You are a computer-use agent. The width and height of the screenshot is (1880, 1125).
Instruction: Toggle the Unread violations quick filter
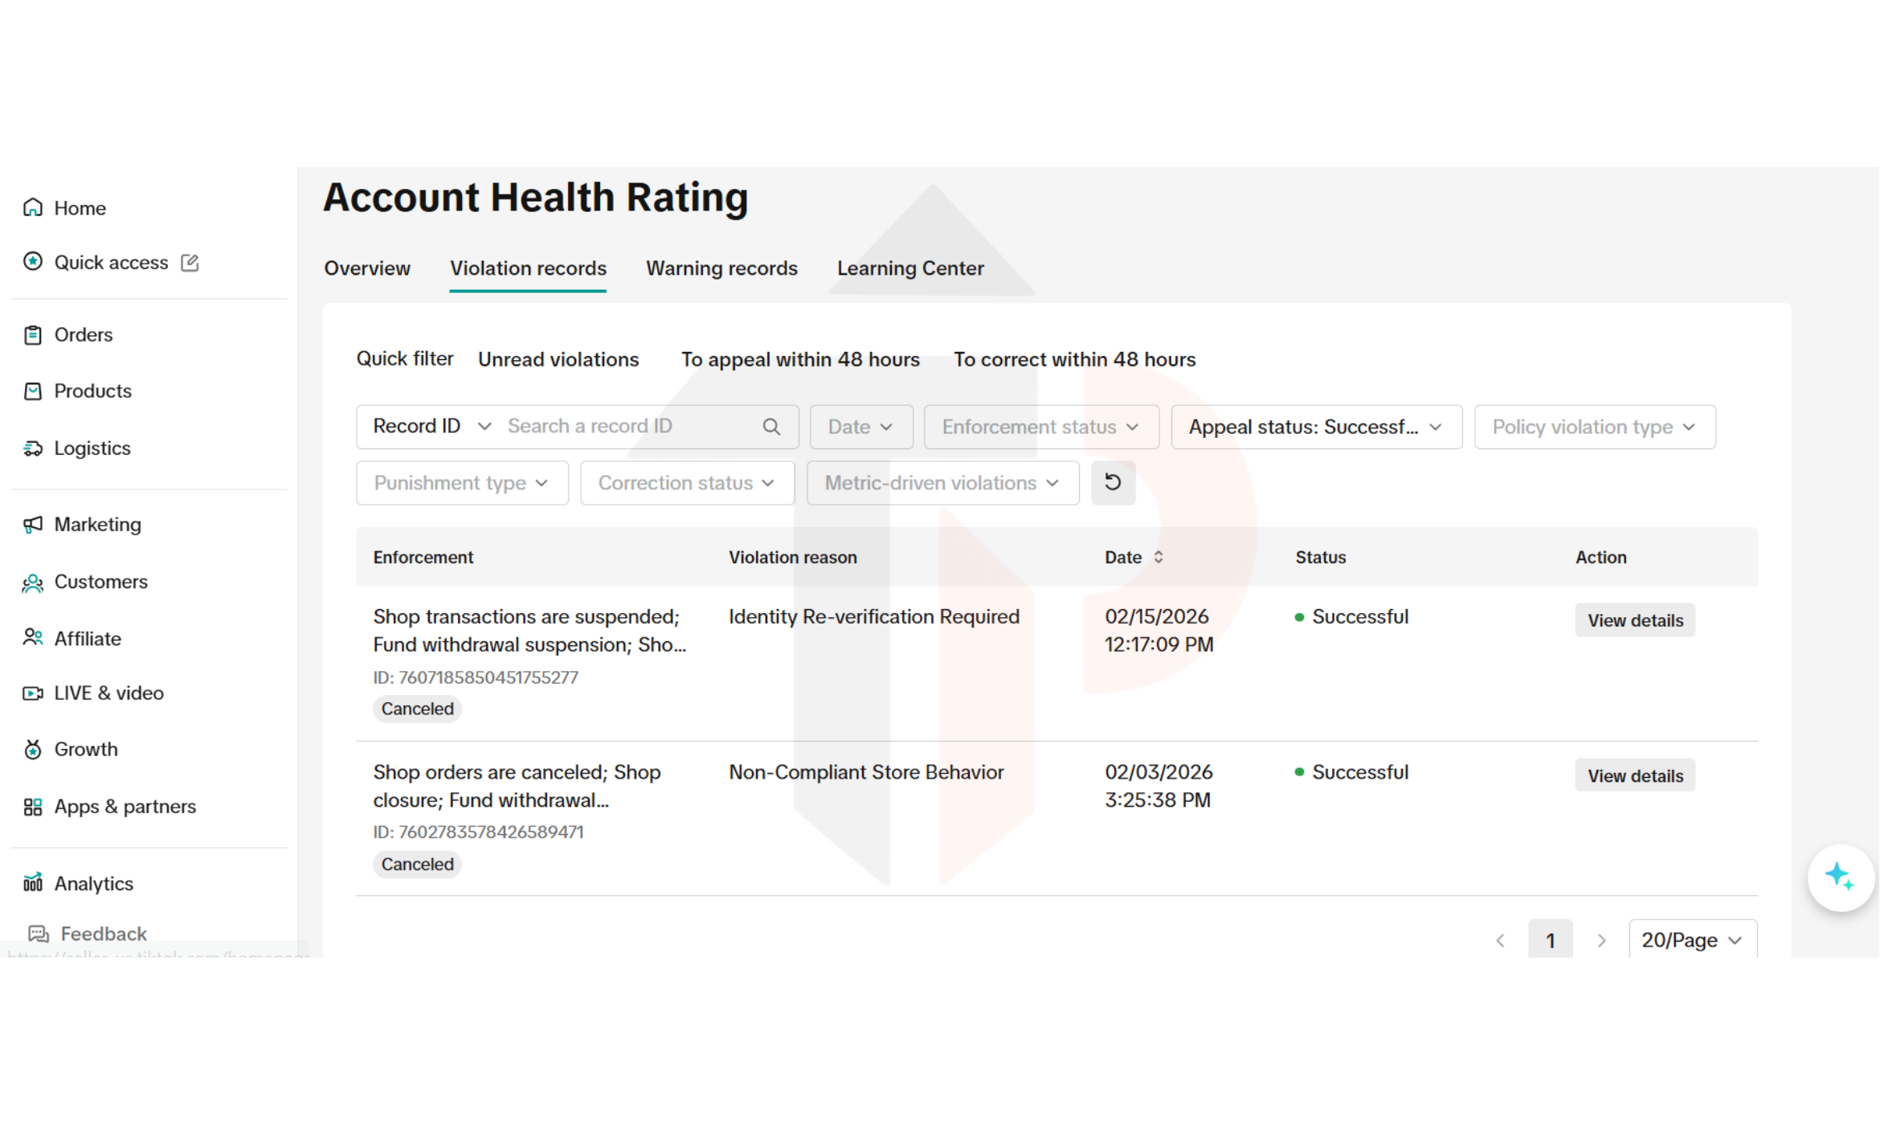pos(558,359)
